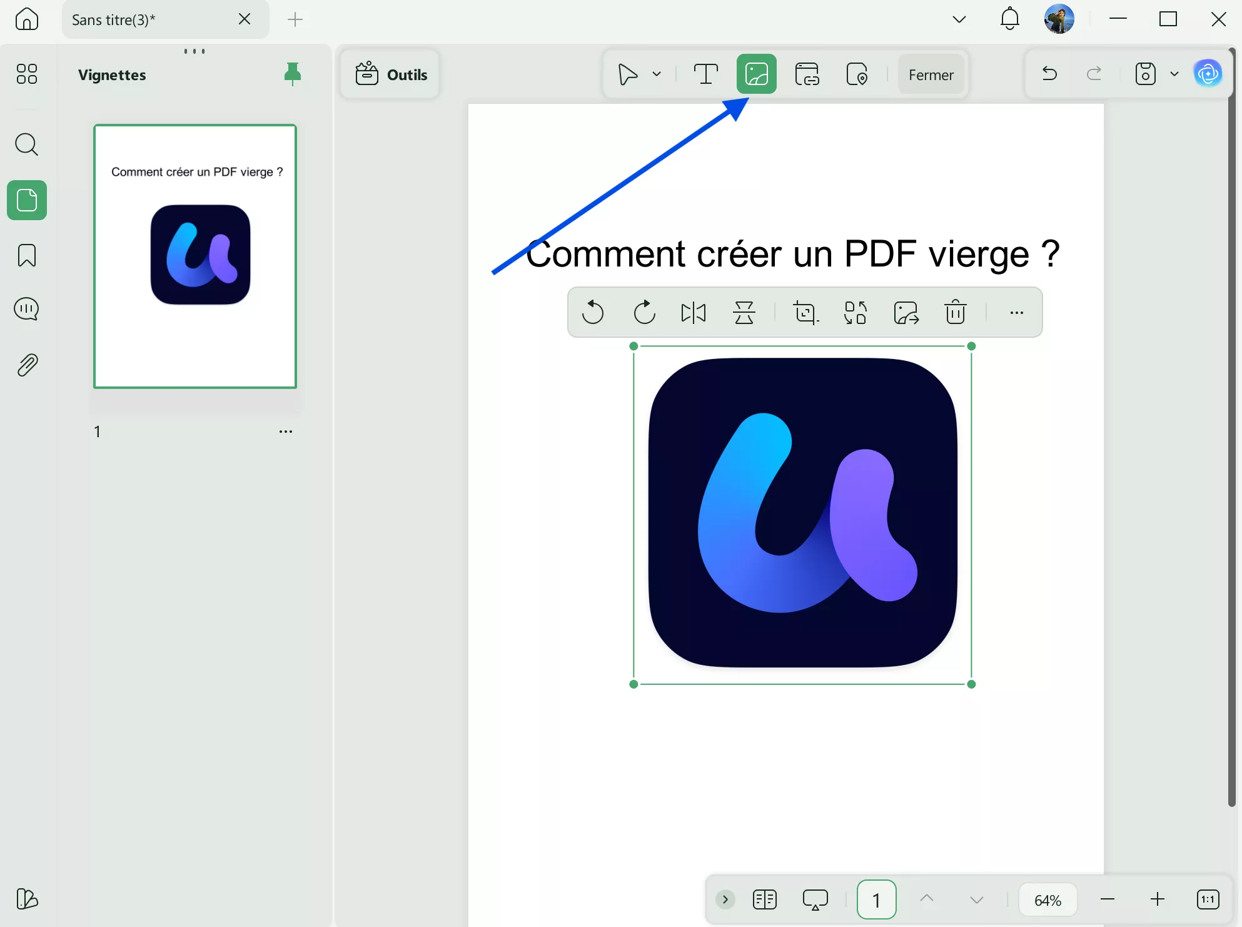Open the Outils menu
This screenshot has height=927, width=1242.
coord(390,74)
